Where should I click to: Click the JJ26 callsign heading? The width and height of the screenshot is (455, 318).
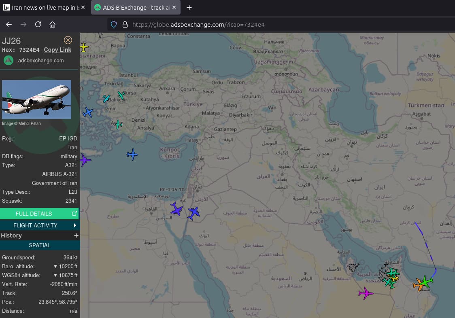click(11, 41)
